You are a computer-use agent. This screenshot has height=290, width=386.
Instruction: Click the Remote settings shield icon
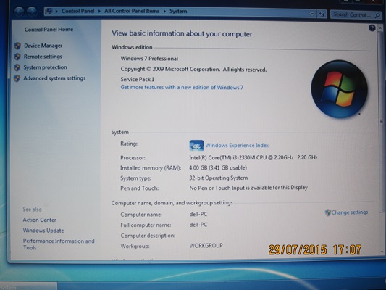[17, 57]
